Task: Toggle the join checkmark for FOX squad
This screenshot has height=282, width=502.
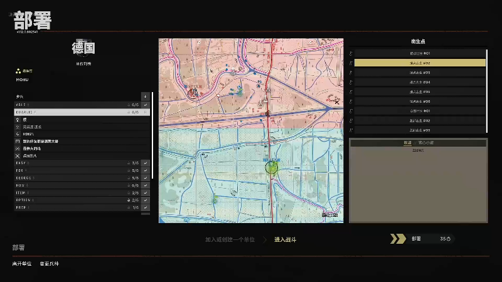Action: [x=146, y=170]
